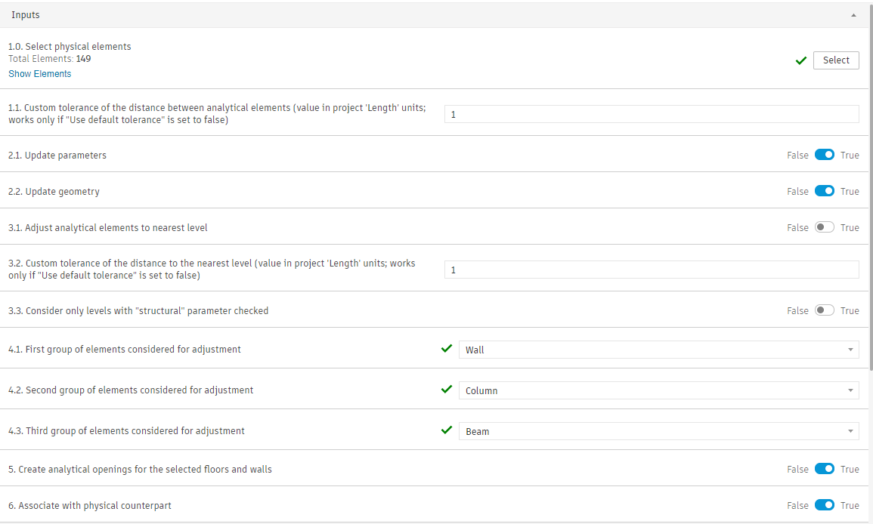The width and height of the screenshot is (873, 524).
Task: Open the Beam third group dropdown
Action: click(x=658, y=431)
